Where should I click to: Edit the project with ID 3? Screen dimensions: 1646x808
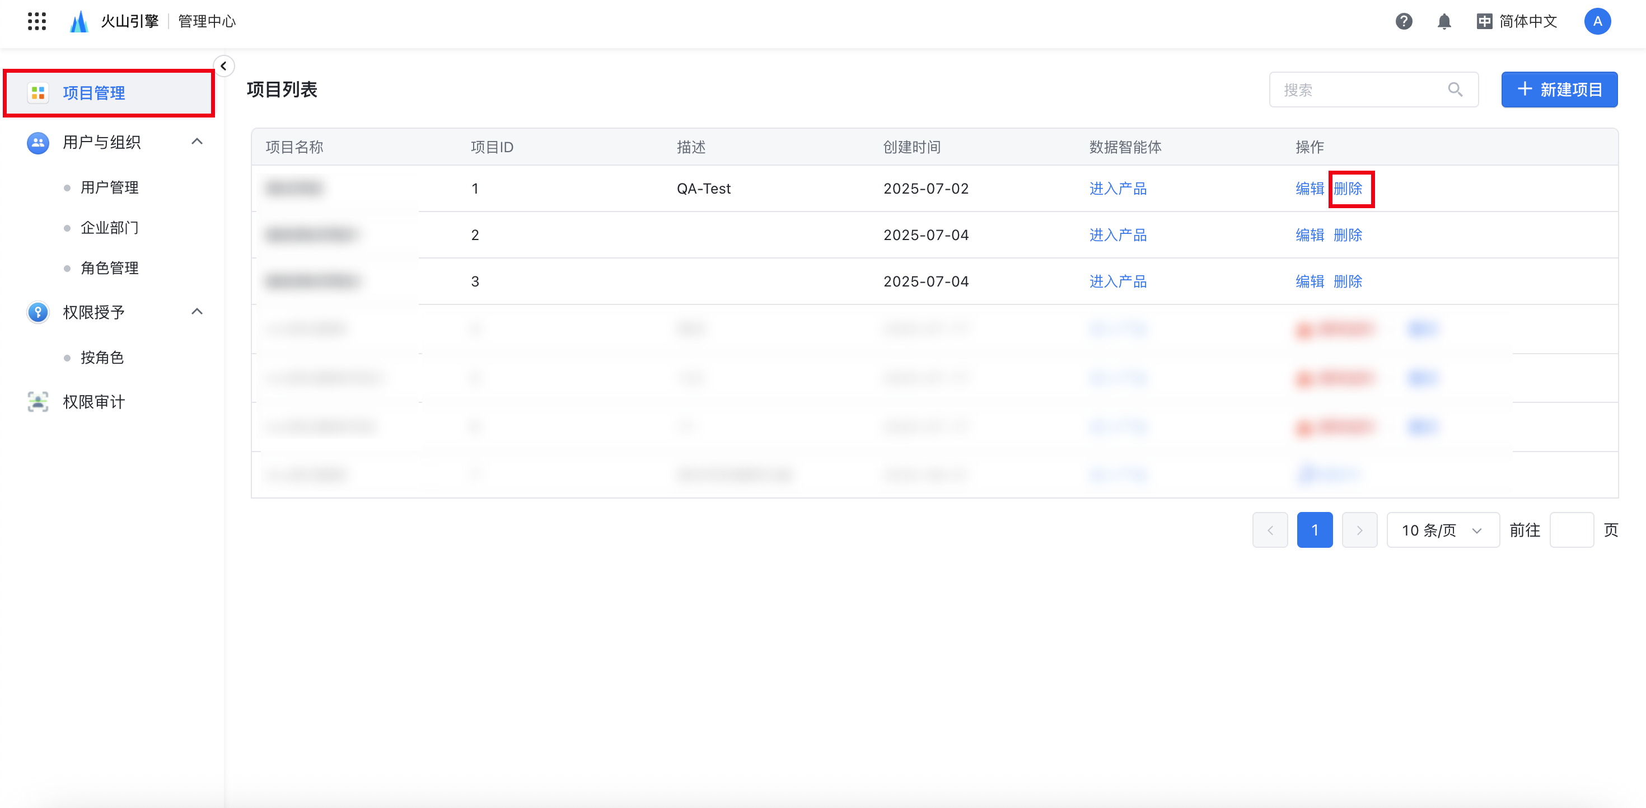tap(1310, 281)
